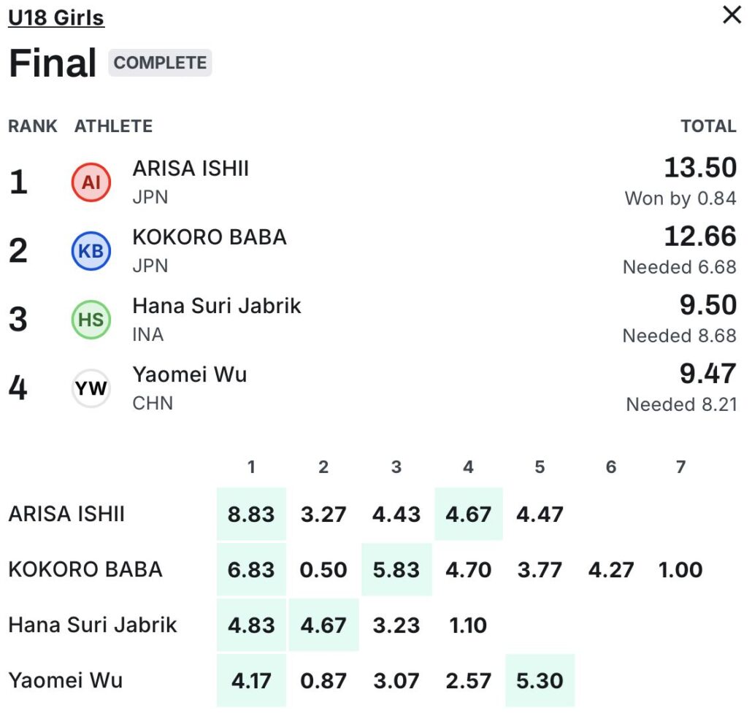Click Arisa Ishii's AI avatar icon
The width and height of the screenshot is (752, 724).
91,182
